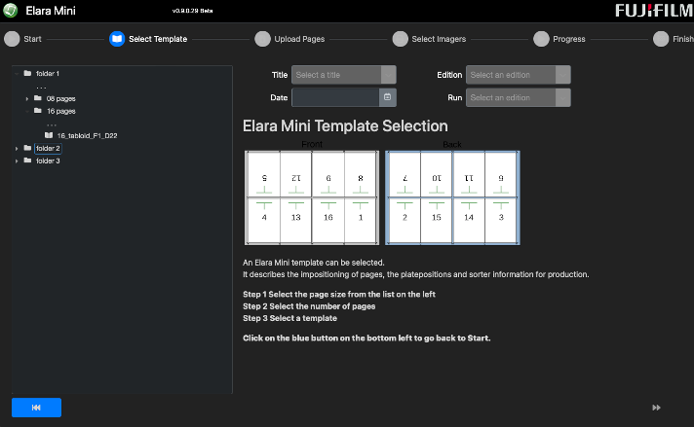Click the Start step circle

pos(12,39)
